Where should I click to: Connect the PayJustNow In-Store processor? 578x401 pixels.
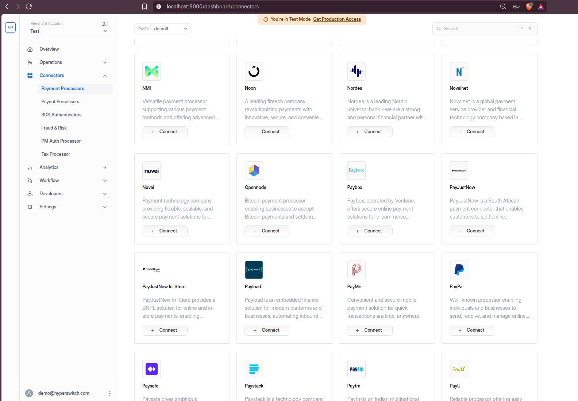point(165,330)
